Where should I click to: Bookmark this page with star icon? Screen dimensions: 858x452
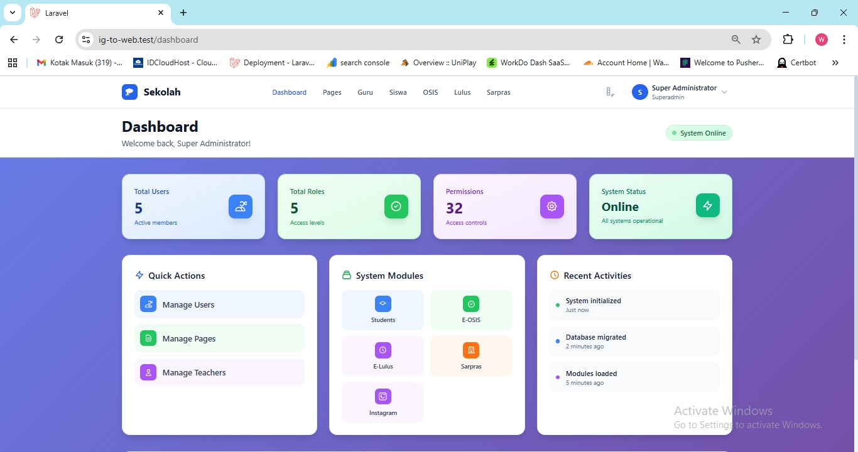click(x=756, y=40)
